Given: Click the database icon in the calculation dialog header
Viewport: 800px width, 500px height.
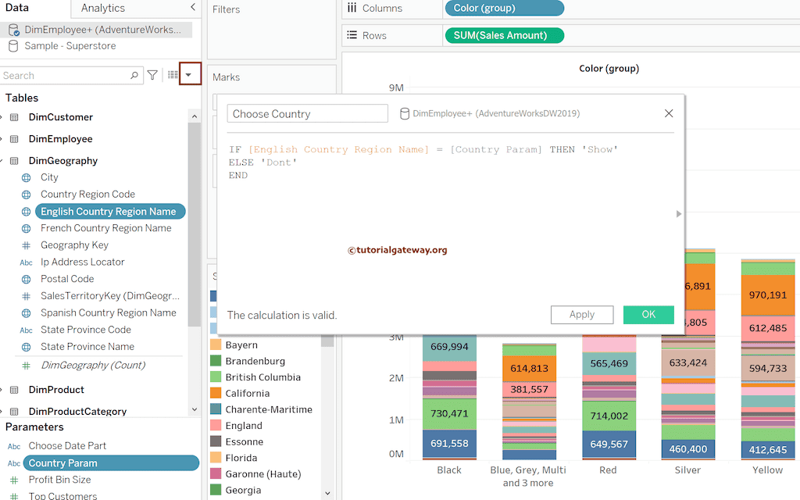Looking at the screenshot, I should click(405, 114).
